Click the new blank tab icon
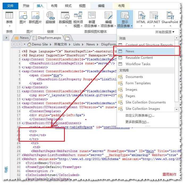Image resolution: width=186 pixels, height=185 pixels. [x=67, y=38]
